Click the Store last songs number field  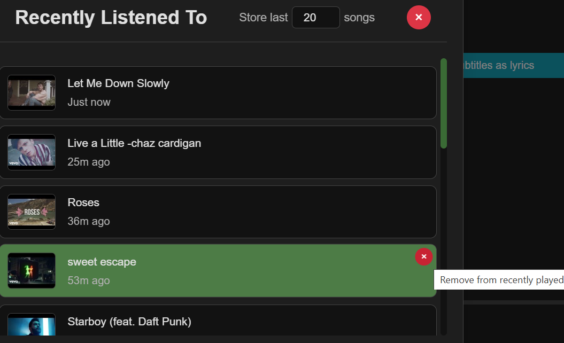[316, 17]
